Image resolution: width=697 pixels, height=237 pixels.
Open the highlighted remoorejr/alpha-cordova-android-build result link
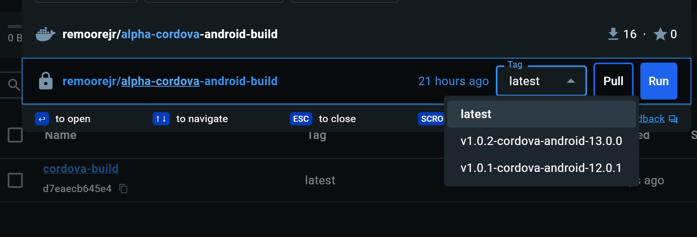coord(170,81)
